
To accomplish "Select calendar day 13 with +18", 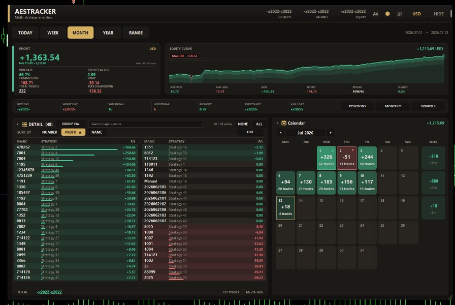I will 285,208.
